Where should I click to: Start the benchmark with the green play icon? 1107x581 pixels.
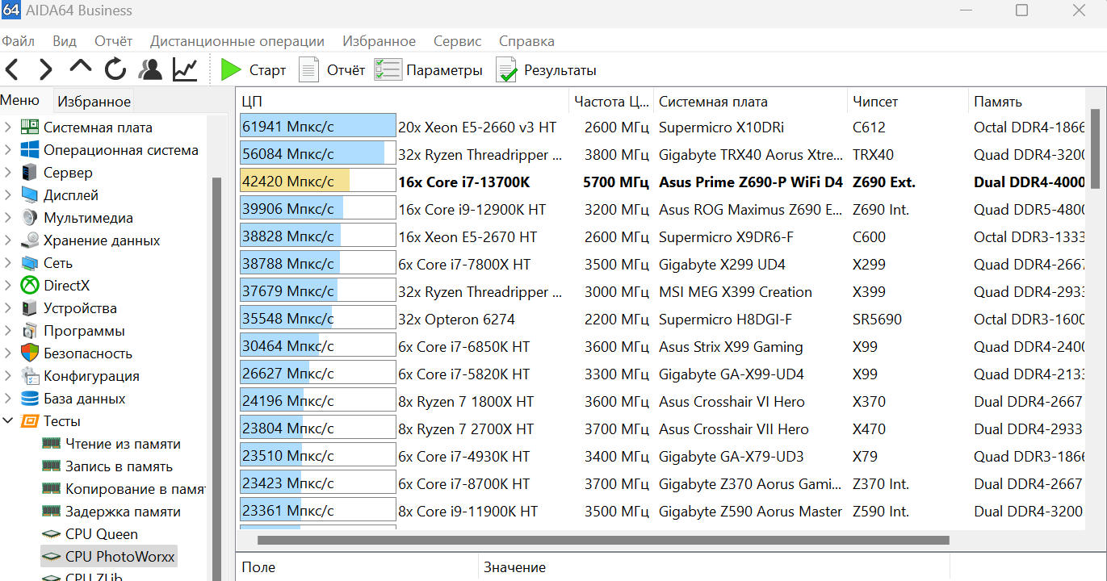click(x=232, y=70)
